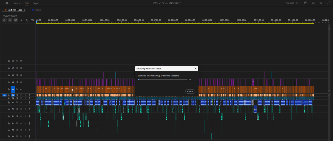Click blue label swatch of musics tab
Screen dimensions: 333x141
(x=32, y=10)
